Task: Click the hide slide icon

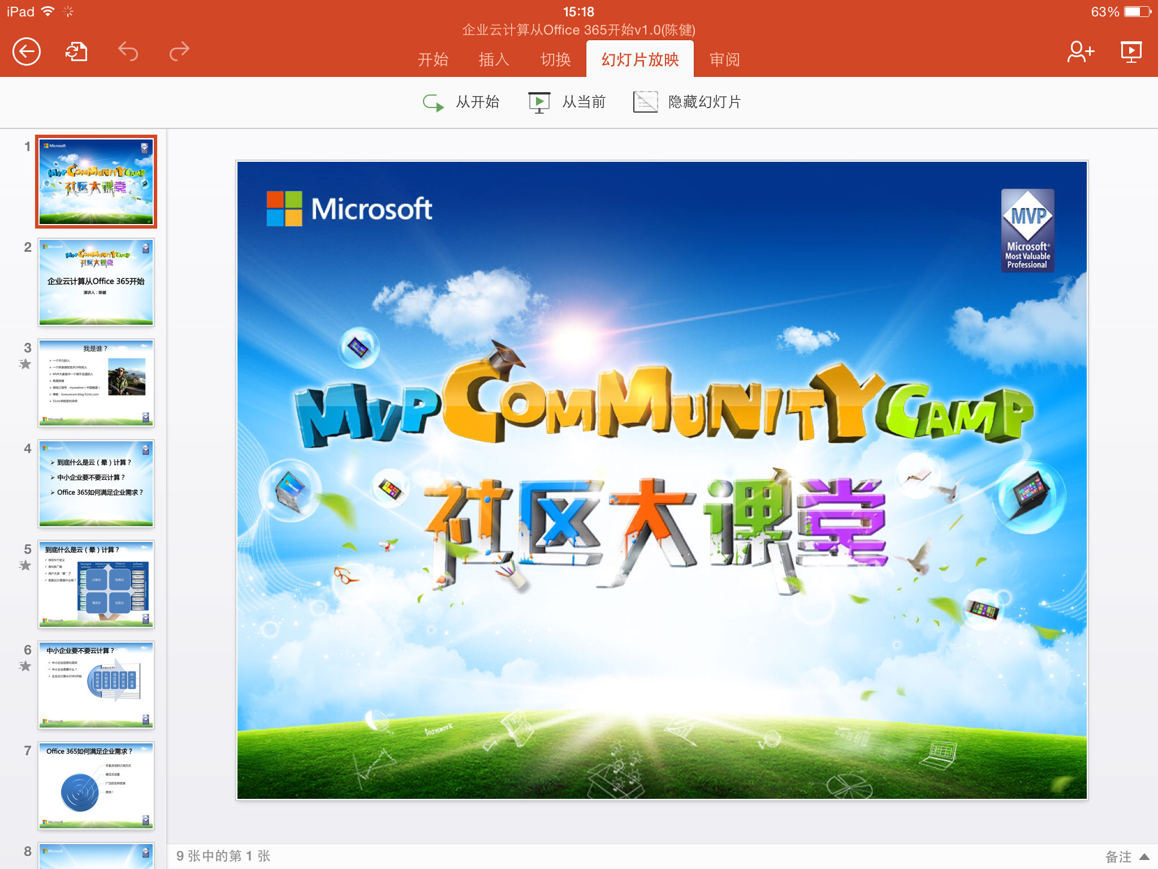Action: click(645, 102)
